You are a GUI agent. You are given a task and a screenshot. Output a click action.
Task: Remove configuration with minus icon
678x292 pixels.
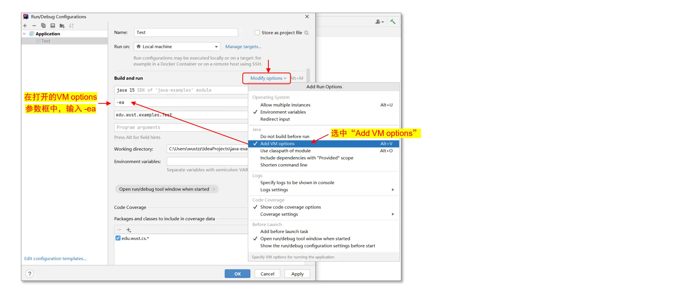[x=34, y=26]
